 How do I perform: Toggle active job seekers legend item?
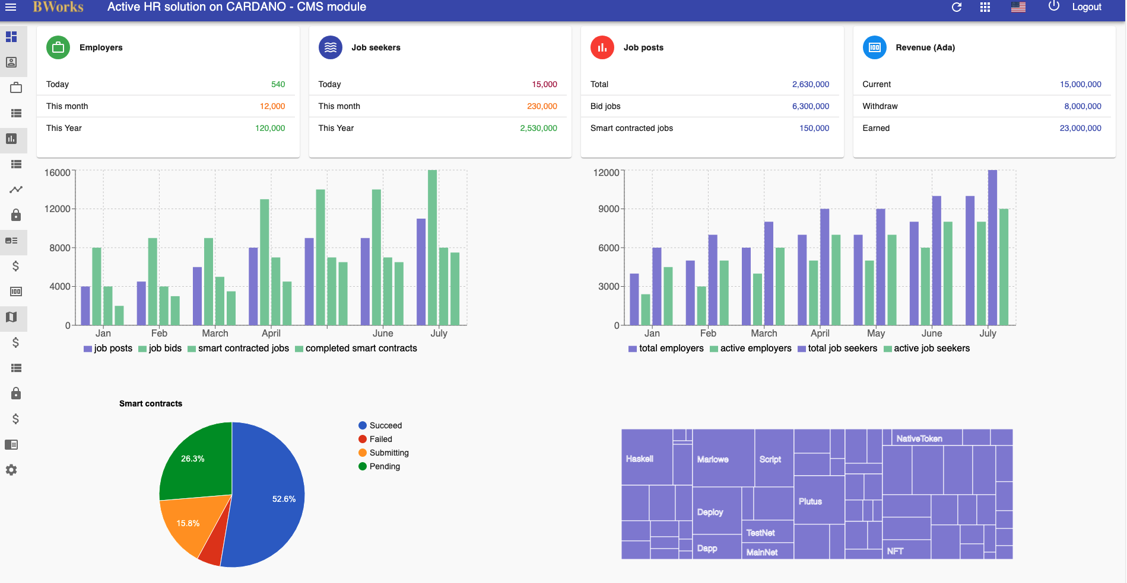coord(927,348)
